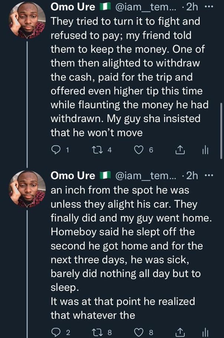Viewport: 224px width, 338px height.
Task: Reply to the first tweet
Action: (56, 150)
